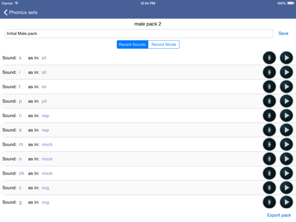296x222 pixels.
Task: Save the pack name
Action: [x=283, y=33]
